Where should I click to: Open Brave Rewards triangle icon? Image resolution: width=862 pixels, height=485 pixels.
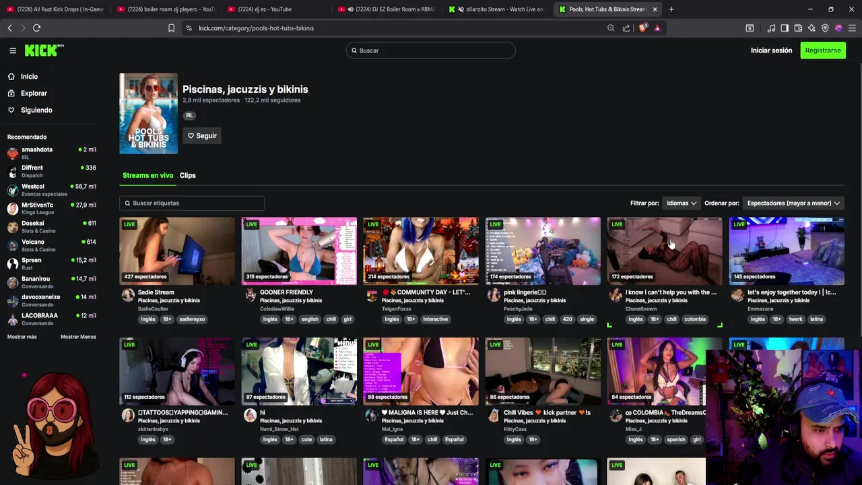tap(657, 28)
